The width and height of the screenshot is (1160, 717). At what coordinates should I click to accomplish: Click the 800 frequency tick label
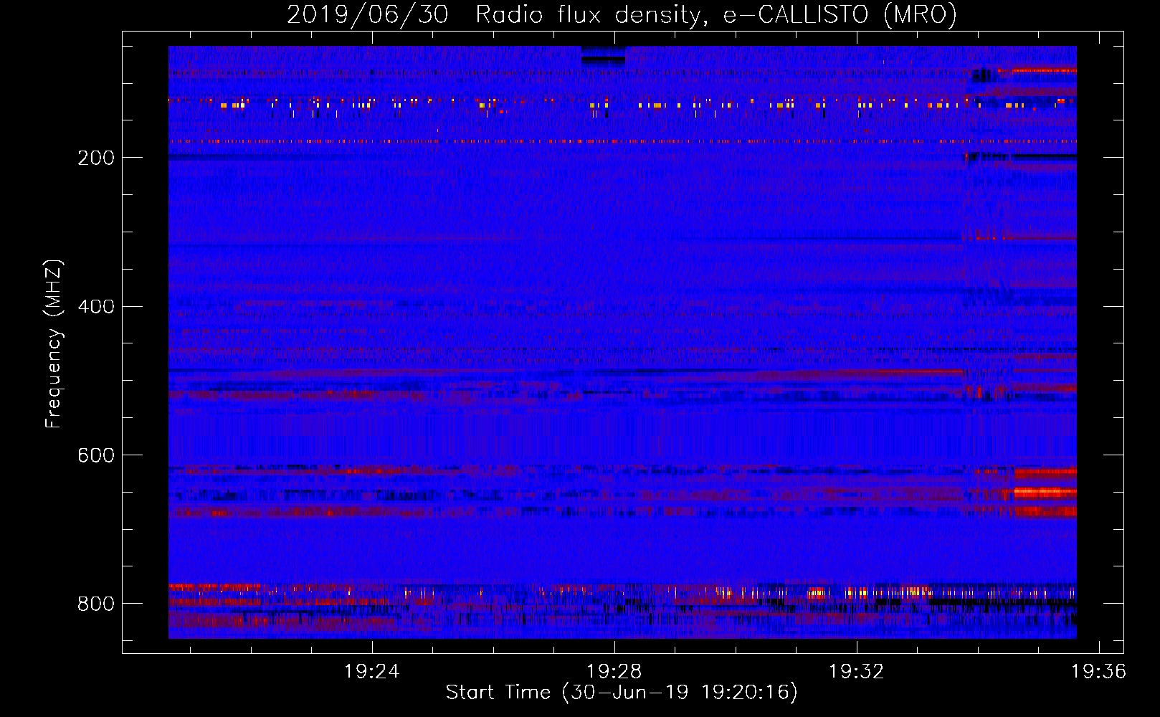(96, 604)
